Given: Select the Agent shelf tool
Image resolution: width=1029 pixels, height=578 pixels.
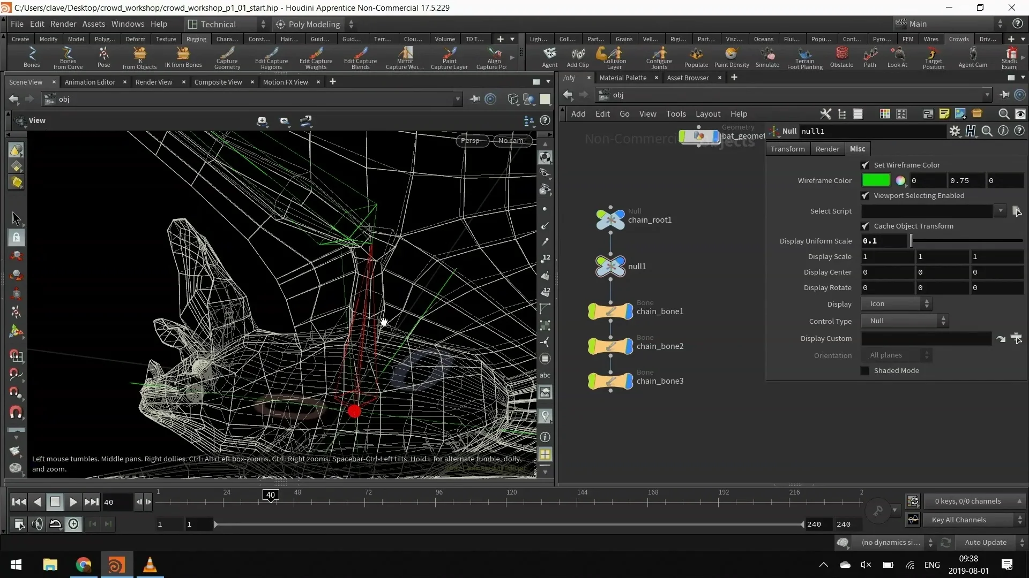Looking at the screenshot, I should click(x=550, y=58).
